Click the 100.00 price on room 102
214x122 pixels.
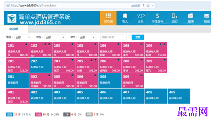click(x=47, y=55)
